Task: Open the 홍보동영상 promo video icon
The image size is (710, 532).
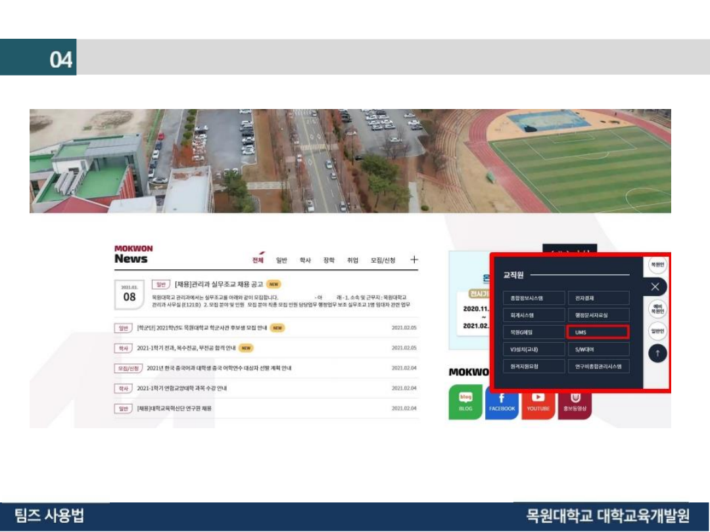Action: [x=575, y=402]
